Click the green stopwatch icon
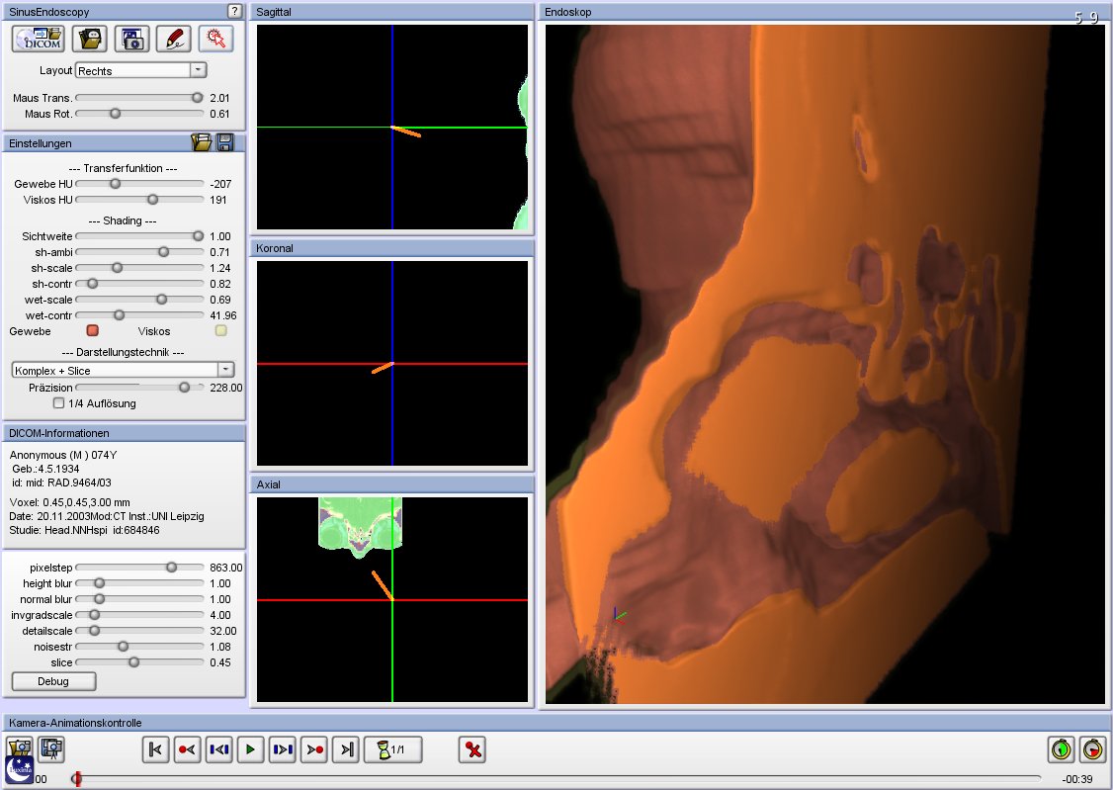 click(x=1061, y=749)
